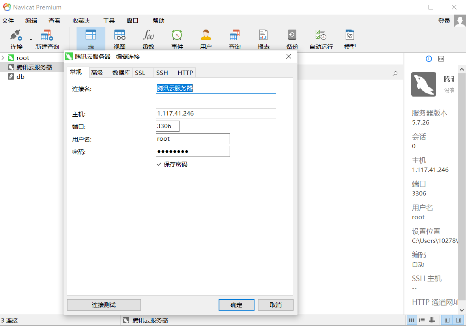The width and height of the screenshot is (466, 326).
Task: Open the Model (模型) toolbar icon
Action: pyautogui.click(x=350, y=39)
